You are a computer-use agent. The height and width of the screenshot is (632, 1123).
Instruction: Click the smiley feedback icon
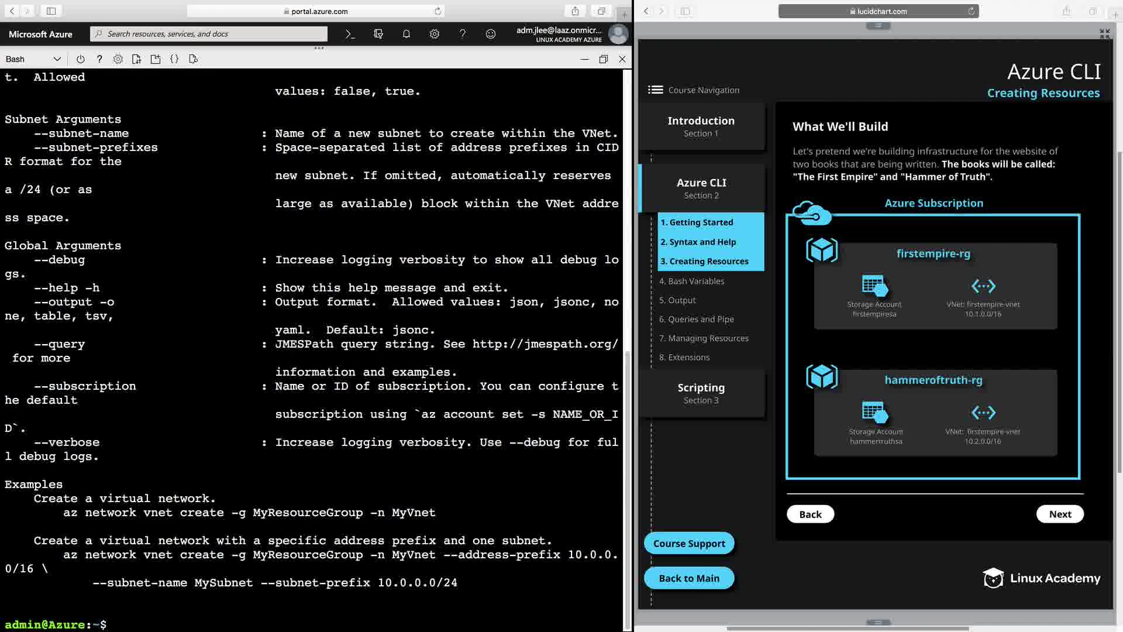(x=491, y=34)
